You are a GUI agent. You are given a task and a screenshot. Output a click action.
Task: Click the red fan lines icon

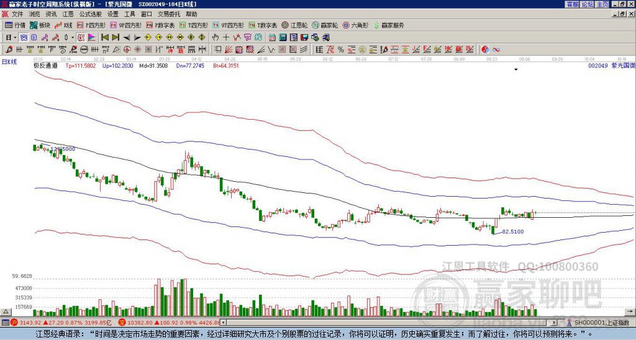coord(228,50)
